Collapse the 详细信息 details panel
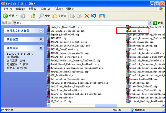 [x=41, y=48]
